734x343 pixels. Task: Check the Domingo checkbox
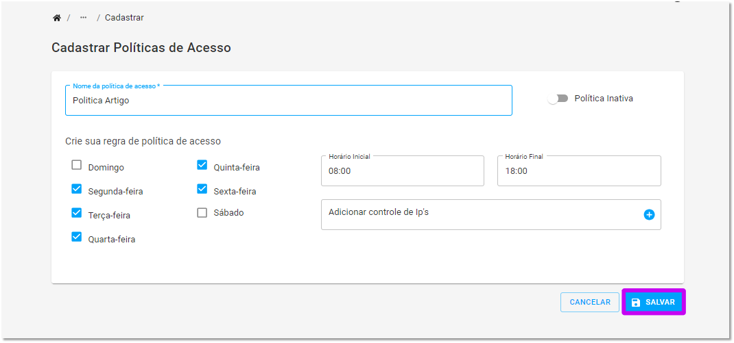[76, 165]
